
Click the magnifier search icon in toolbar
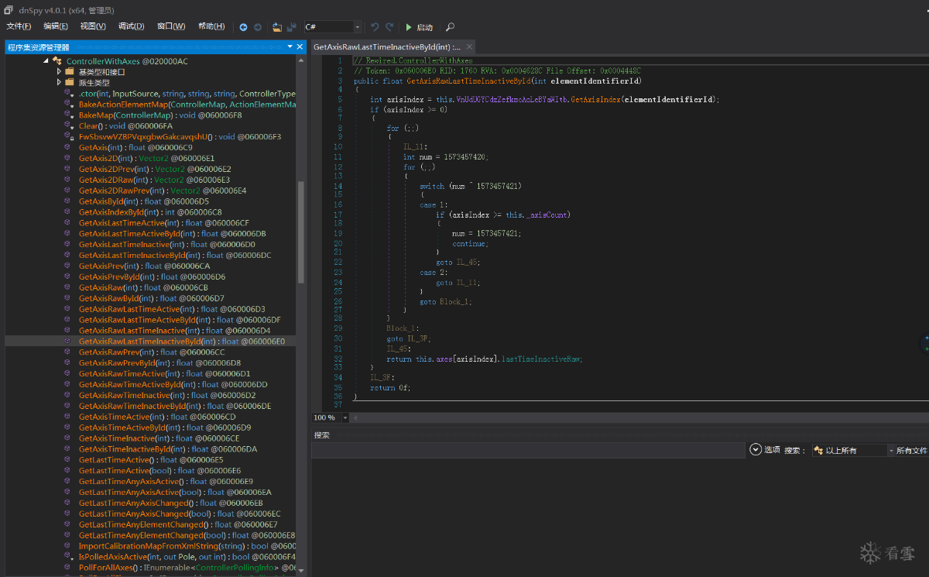[451, 27]
